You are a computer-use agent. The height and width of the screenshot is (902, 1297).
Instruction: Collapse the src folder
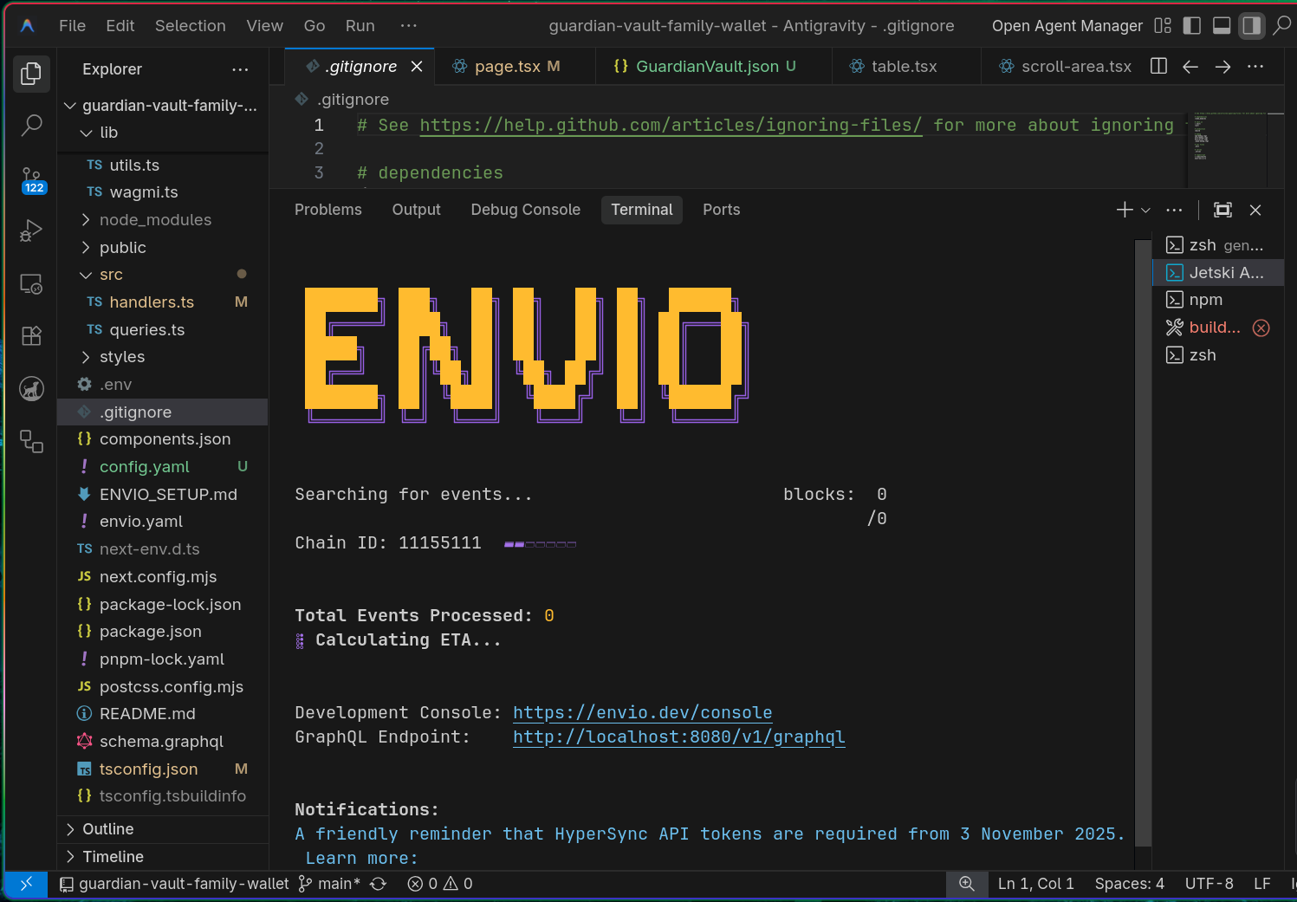[x=86, y=275]
